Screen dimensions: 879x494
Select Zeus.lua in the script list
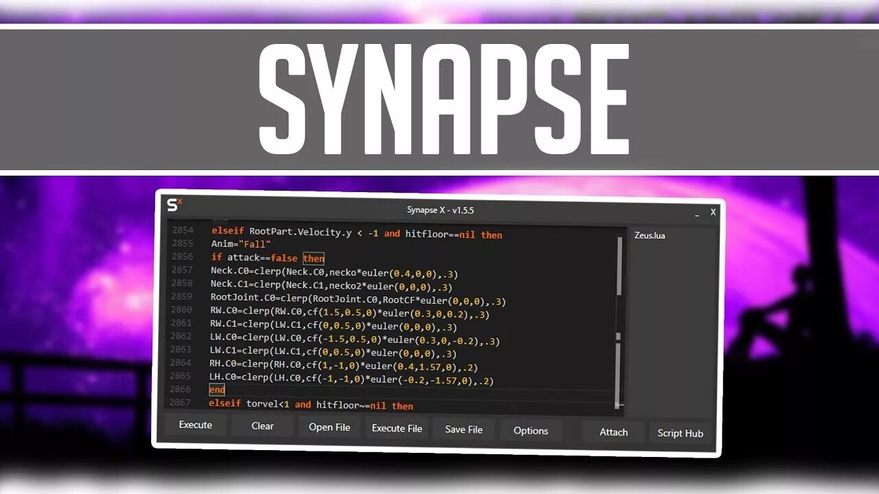tap(650, 235)
